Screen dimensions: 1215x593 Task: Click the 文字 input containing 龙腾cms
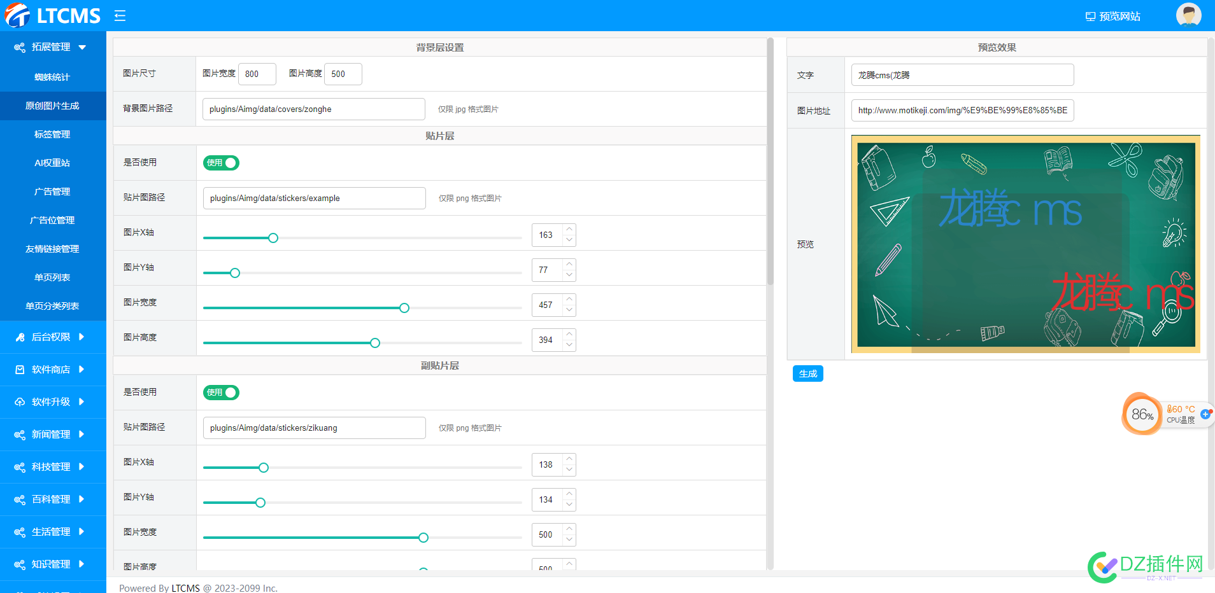tap(963, 74)
